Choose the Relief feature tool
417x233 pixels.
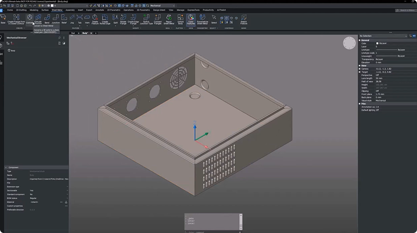click(x=64, y=20)
